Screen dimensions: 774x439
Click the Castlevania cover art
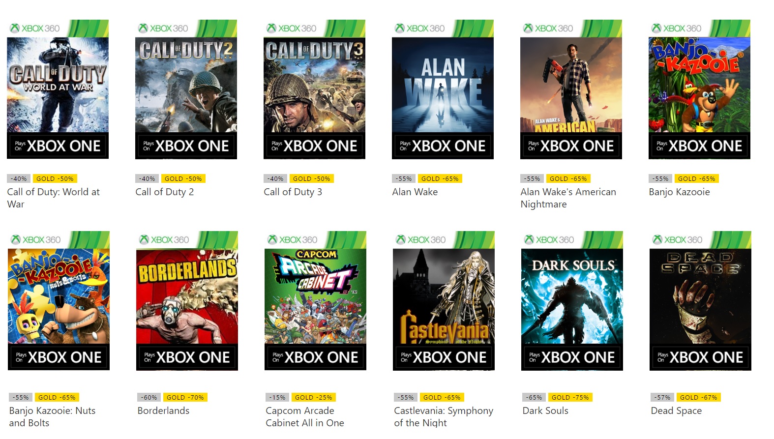(x=444, y=301)
